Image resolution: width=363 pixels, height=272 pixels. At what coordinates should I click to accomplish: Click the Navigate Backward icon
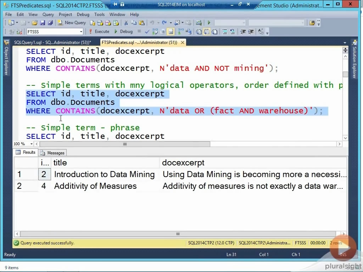177,23
